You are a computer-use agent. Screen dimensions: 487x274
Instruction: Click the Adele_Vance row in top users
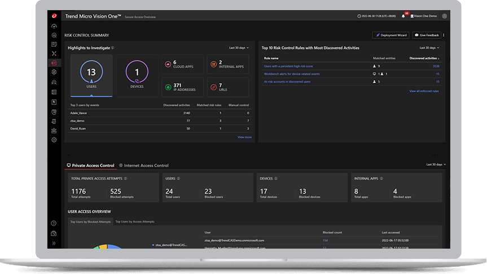click(x=160, y=113)
